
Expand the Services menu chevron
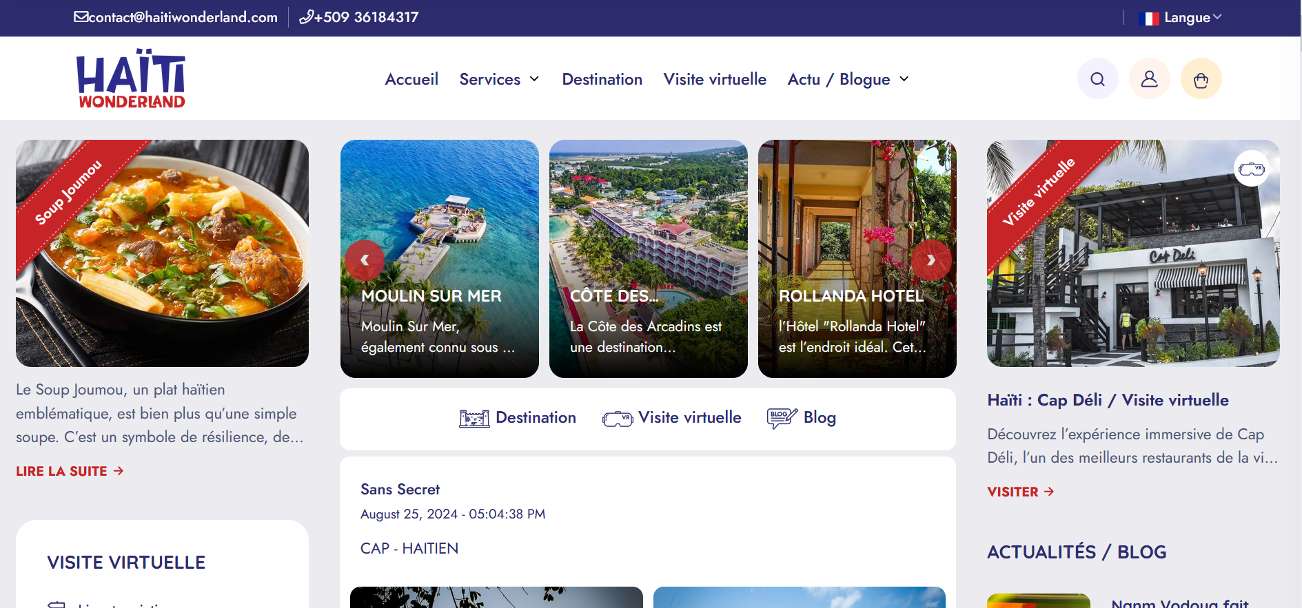[x=534, y=79]
